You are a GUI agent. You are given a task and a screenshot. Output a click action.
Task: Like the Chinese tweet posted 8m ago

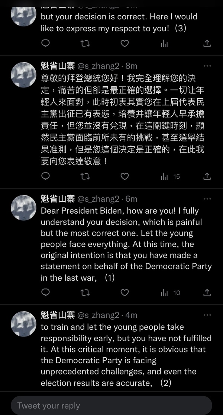125,176
